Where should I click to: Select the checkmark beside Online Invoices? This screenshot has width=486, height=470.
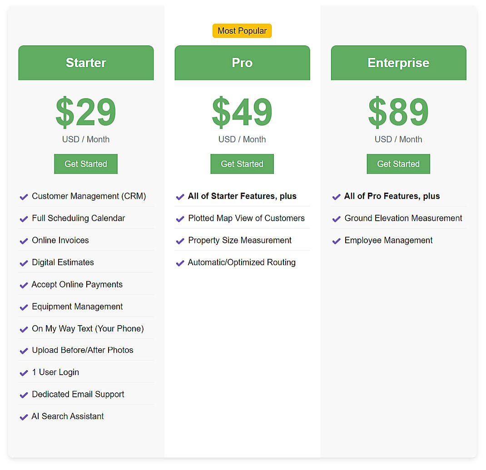click(x=24, y=241)
